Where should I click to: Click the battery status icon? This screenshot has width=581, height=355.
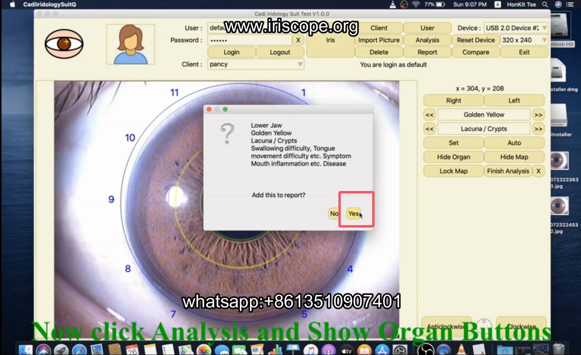click(441, 4)
